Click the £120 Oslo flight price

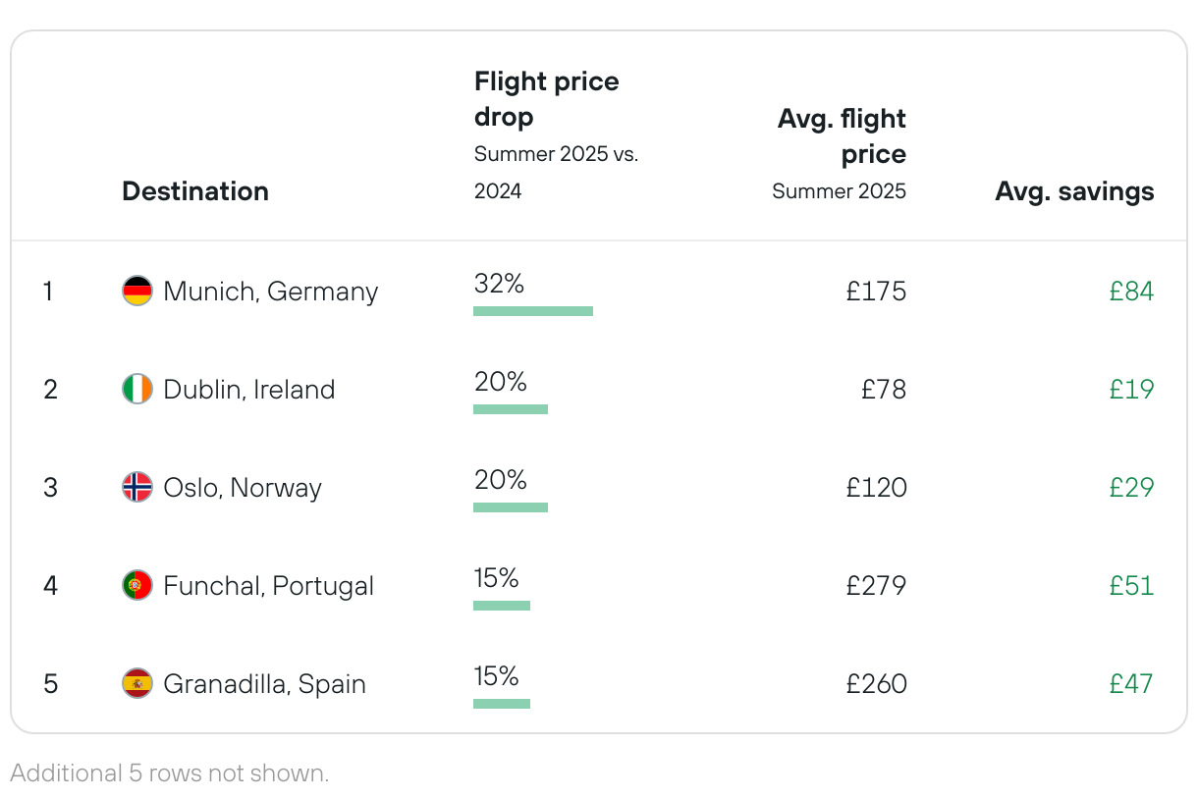[876, 488]
